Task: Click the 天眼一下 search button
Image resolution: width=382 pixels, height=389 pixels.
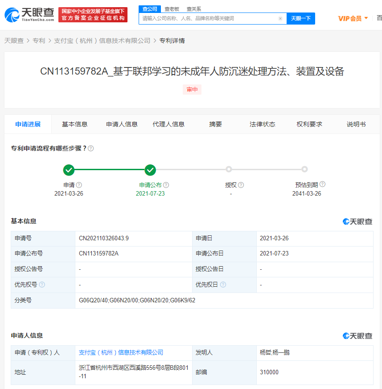Action: click(301, 18)
